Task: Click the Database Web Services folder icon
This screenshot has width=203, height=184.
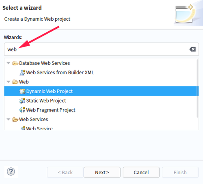Action: 15,63
